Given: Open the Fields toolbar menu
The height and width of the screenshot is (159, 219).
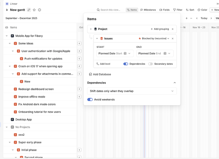Looking at the screenshot, I should point(164,10).
